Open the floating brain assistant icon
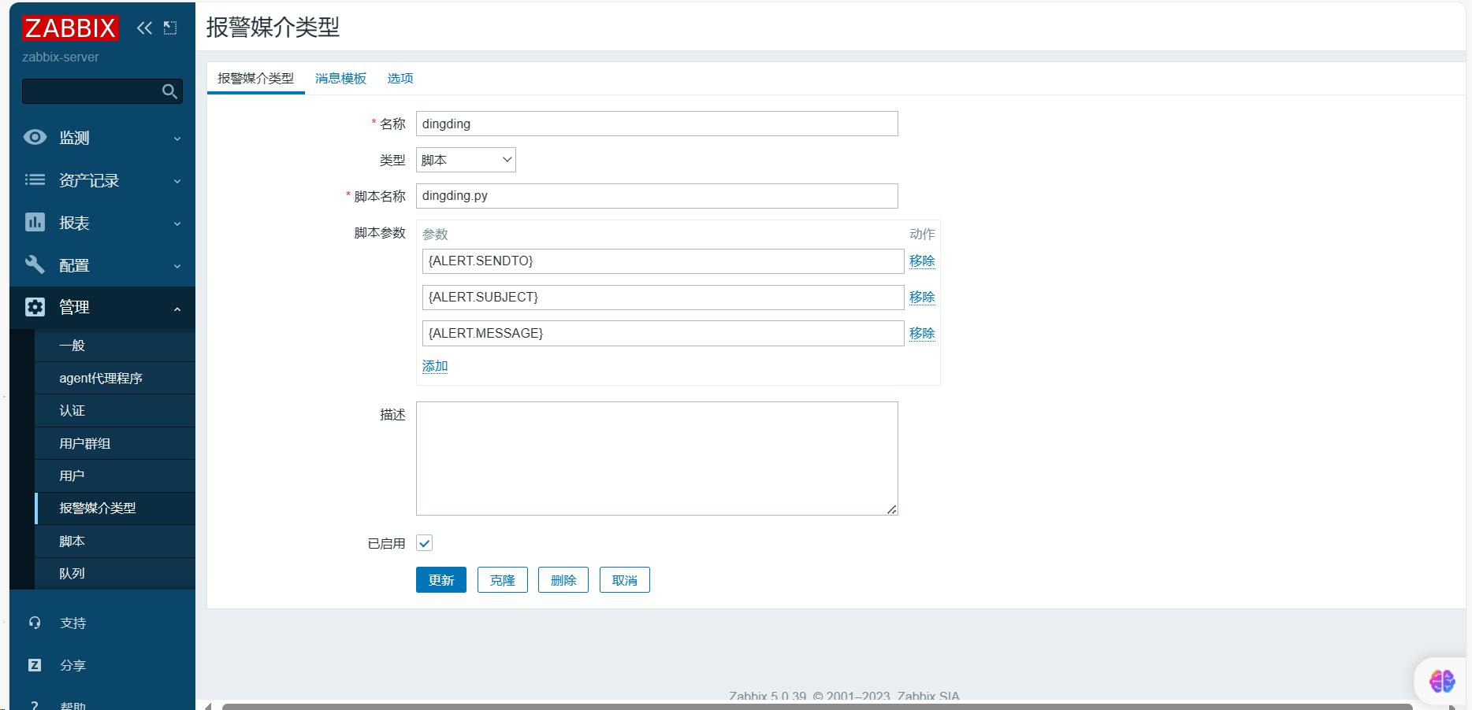This screenshot has width=1472, height=710. [1442, 681]
